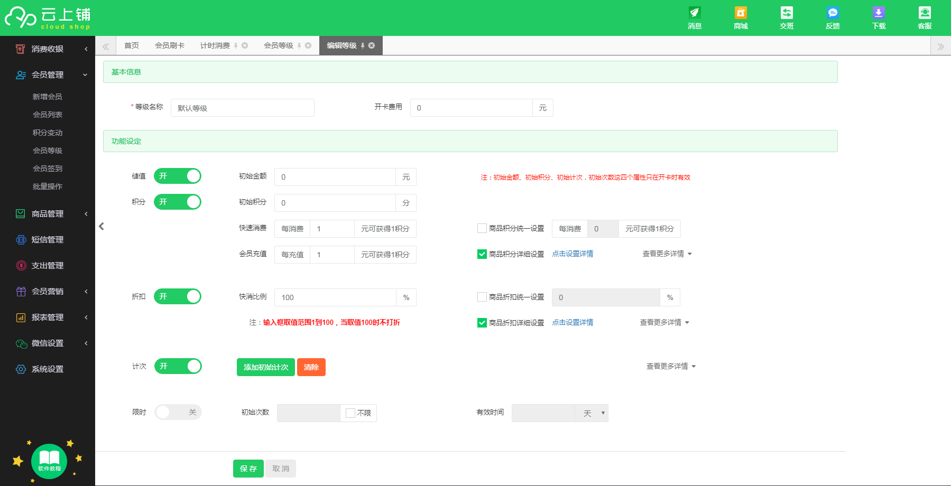Close the 编辑等级 tab
Image resolution: width=951 pixels, height=486 pixels.
coord(372,45)
